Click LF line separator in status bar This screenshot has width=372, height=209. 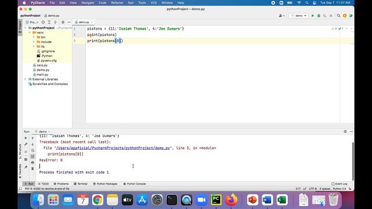point(305,189)
